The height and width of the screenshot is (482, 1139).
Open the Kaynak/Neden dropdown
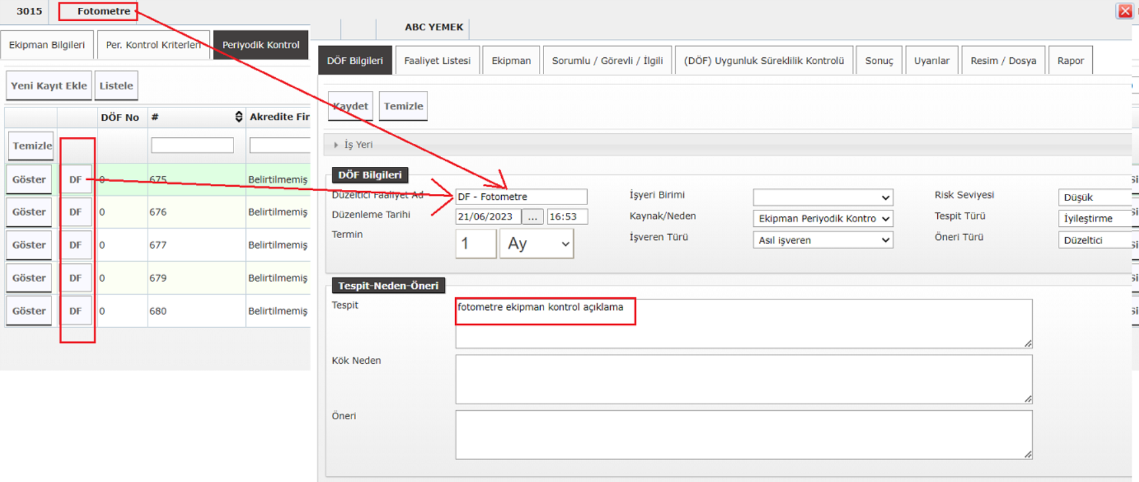coord(822,219)
